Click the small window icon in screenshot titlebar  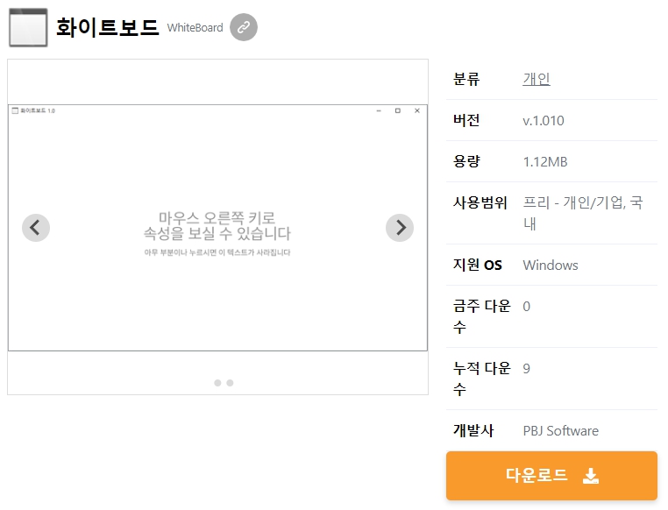point(15,110)
